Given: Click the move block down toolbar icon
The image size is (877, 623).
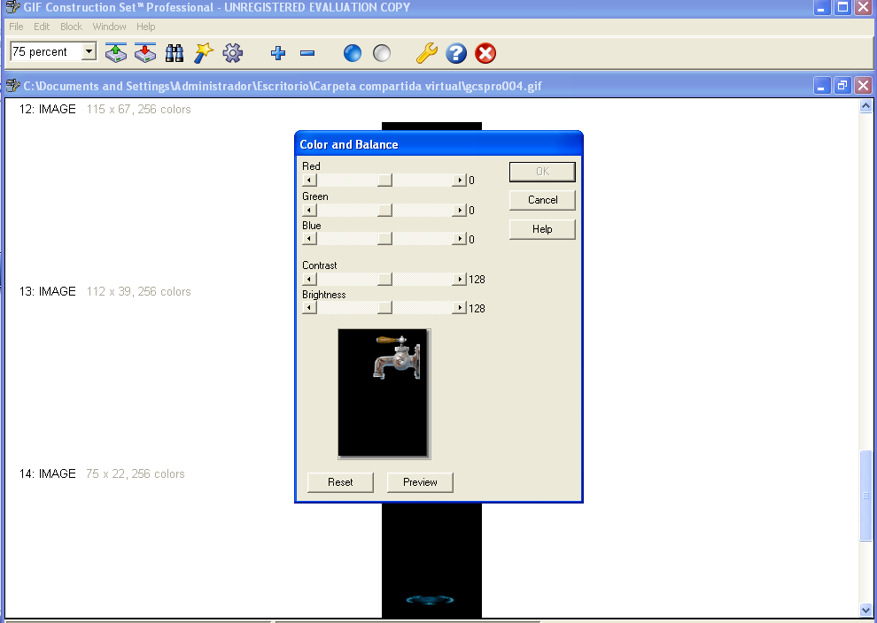Looking at the screenshot, I should pos(145,53).
